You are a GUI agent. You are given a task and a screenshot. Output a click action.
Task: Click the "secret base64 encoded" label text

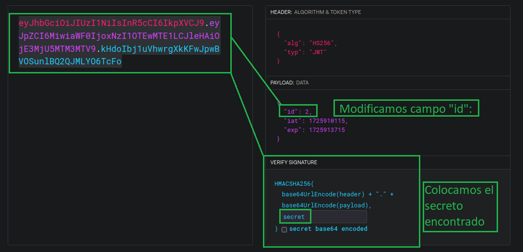pyautogui.click(x=328, y=229)
